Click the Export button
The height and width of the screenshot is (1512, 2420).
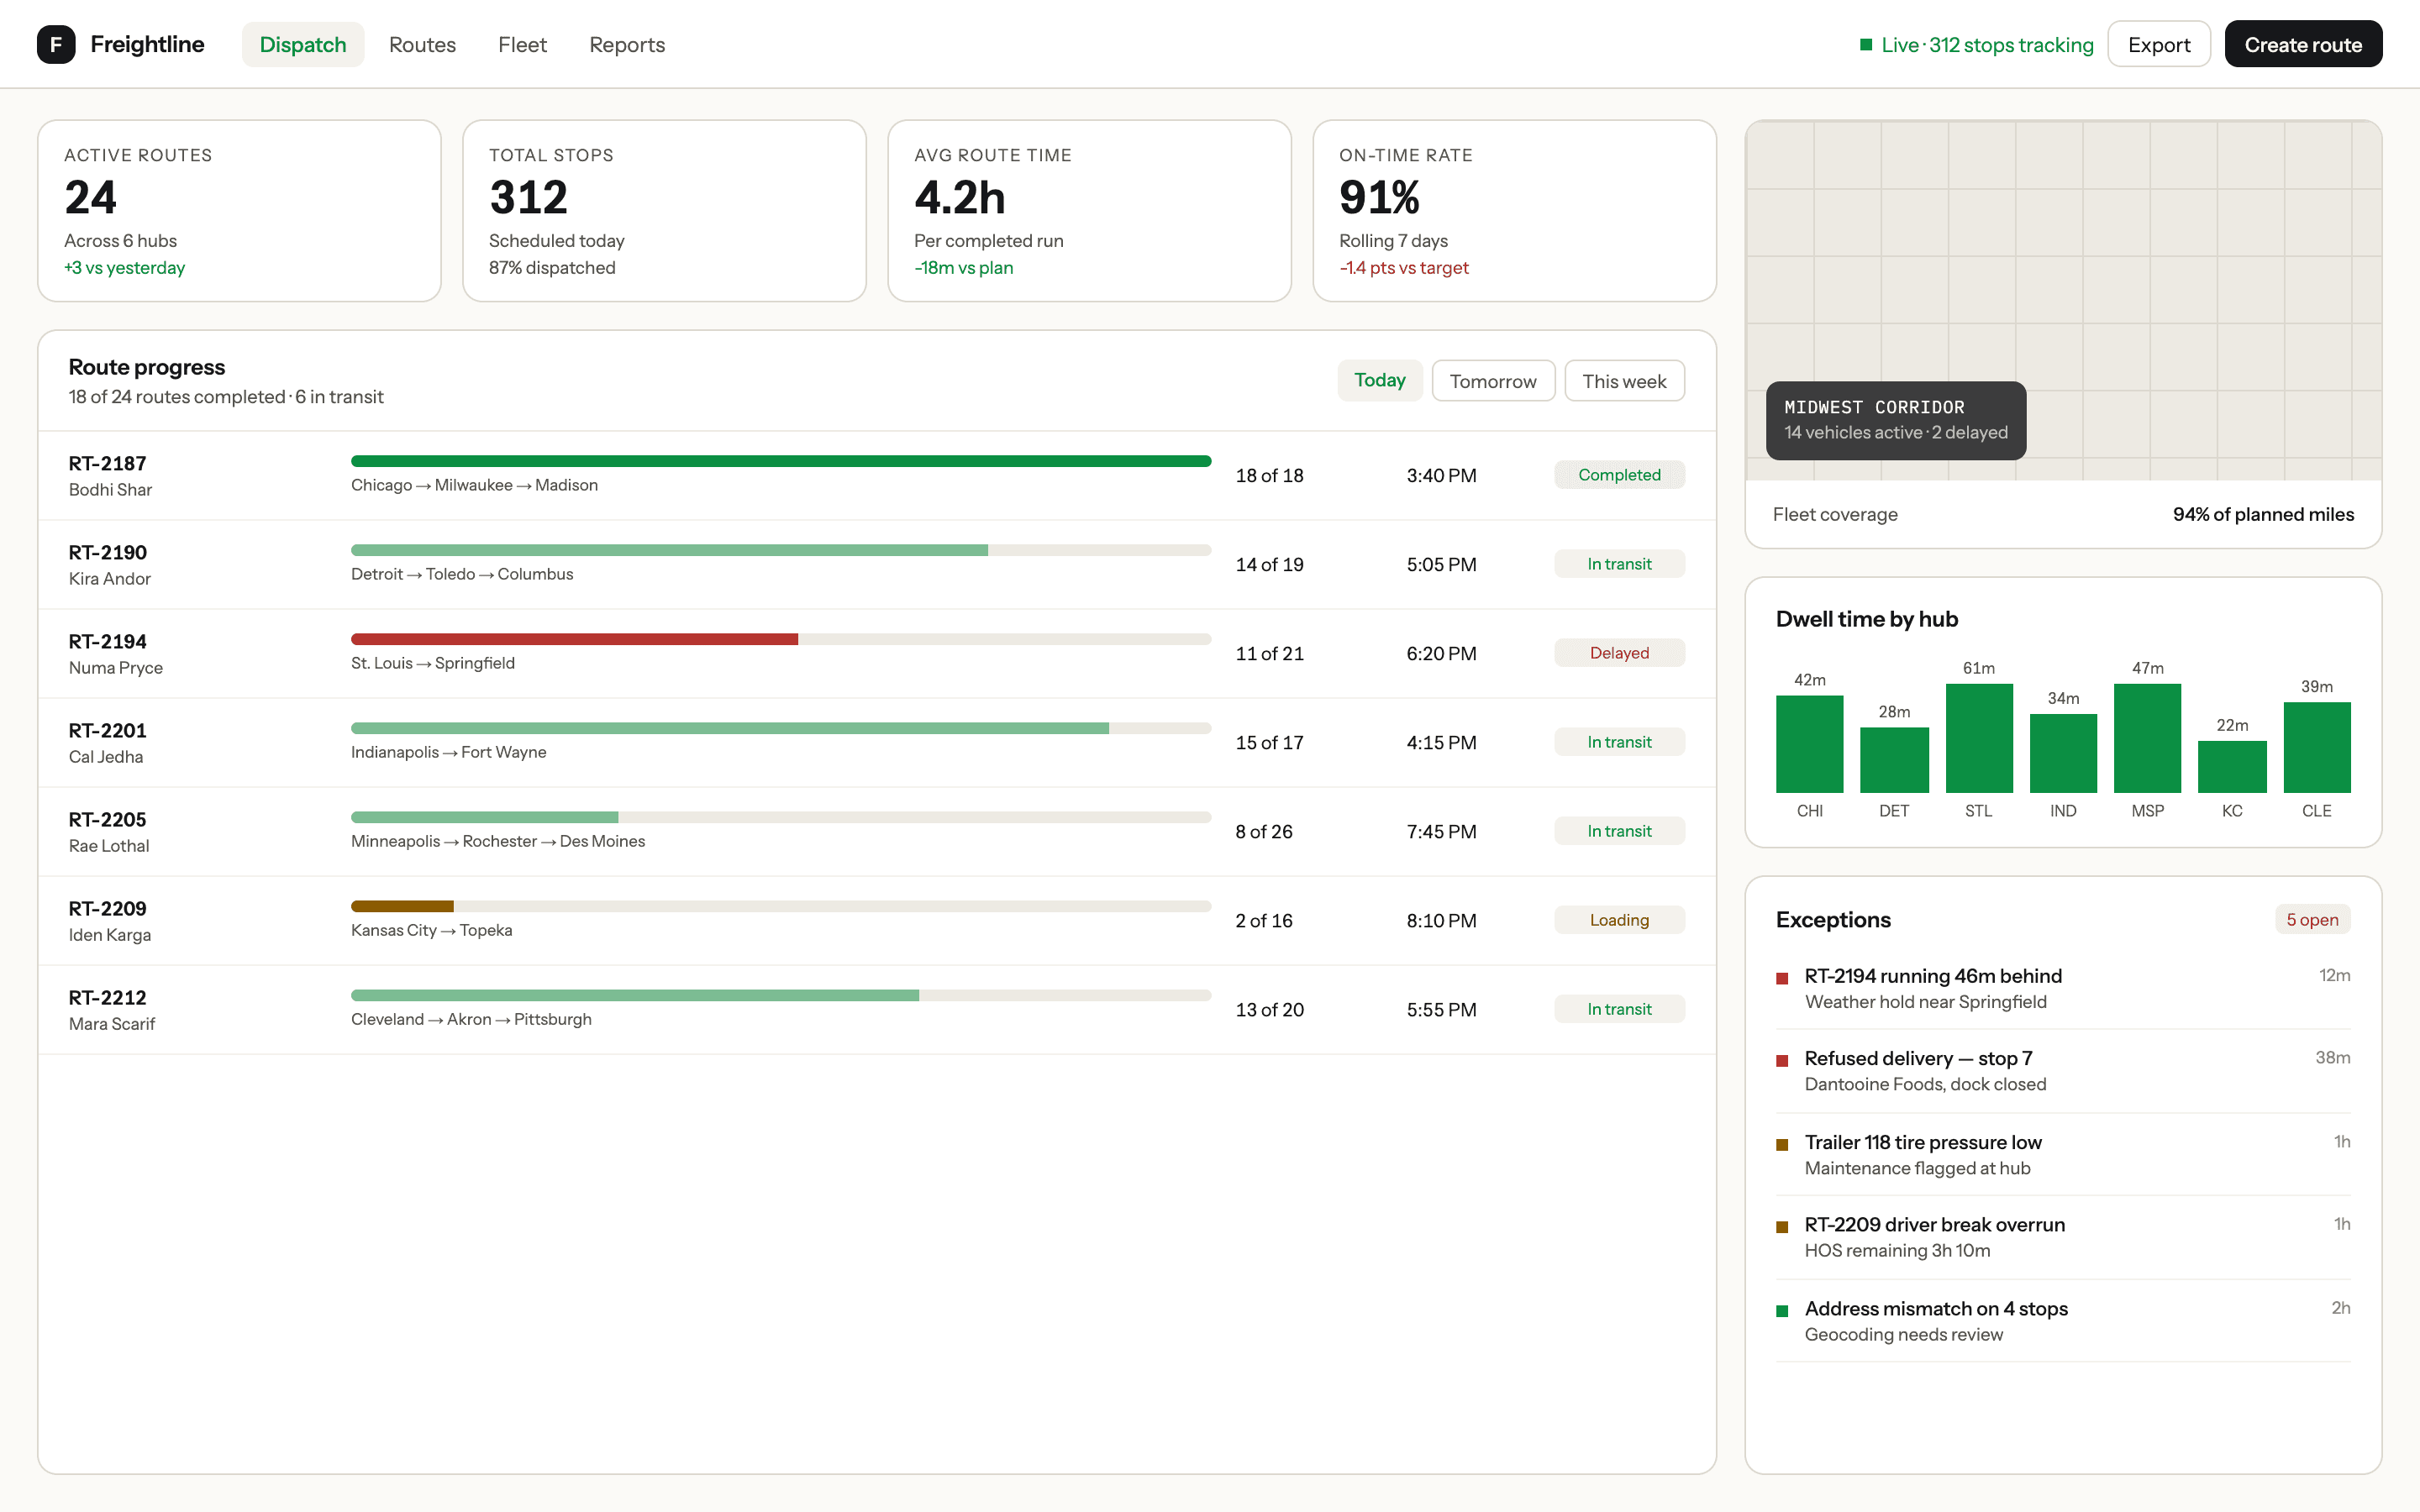tap(2159, 44)
